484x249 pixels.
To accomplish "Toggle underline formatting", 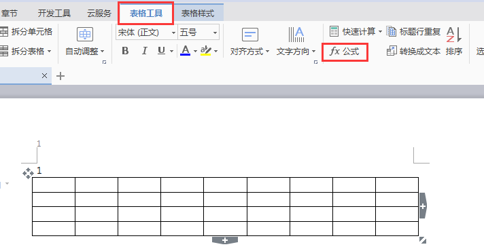I will coord(161,51).
